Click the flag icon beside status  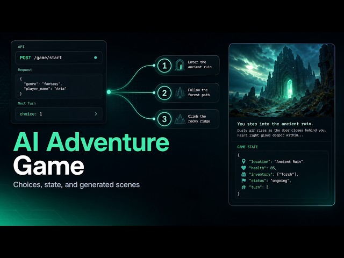click(243, 181)
